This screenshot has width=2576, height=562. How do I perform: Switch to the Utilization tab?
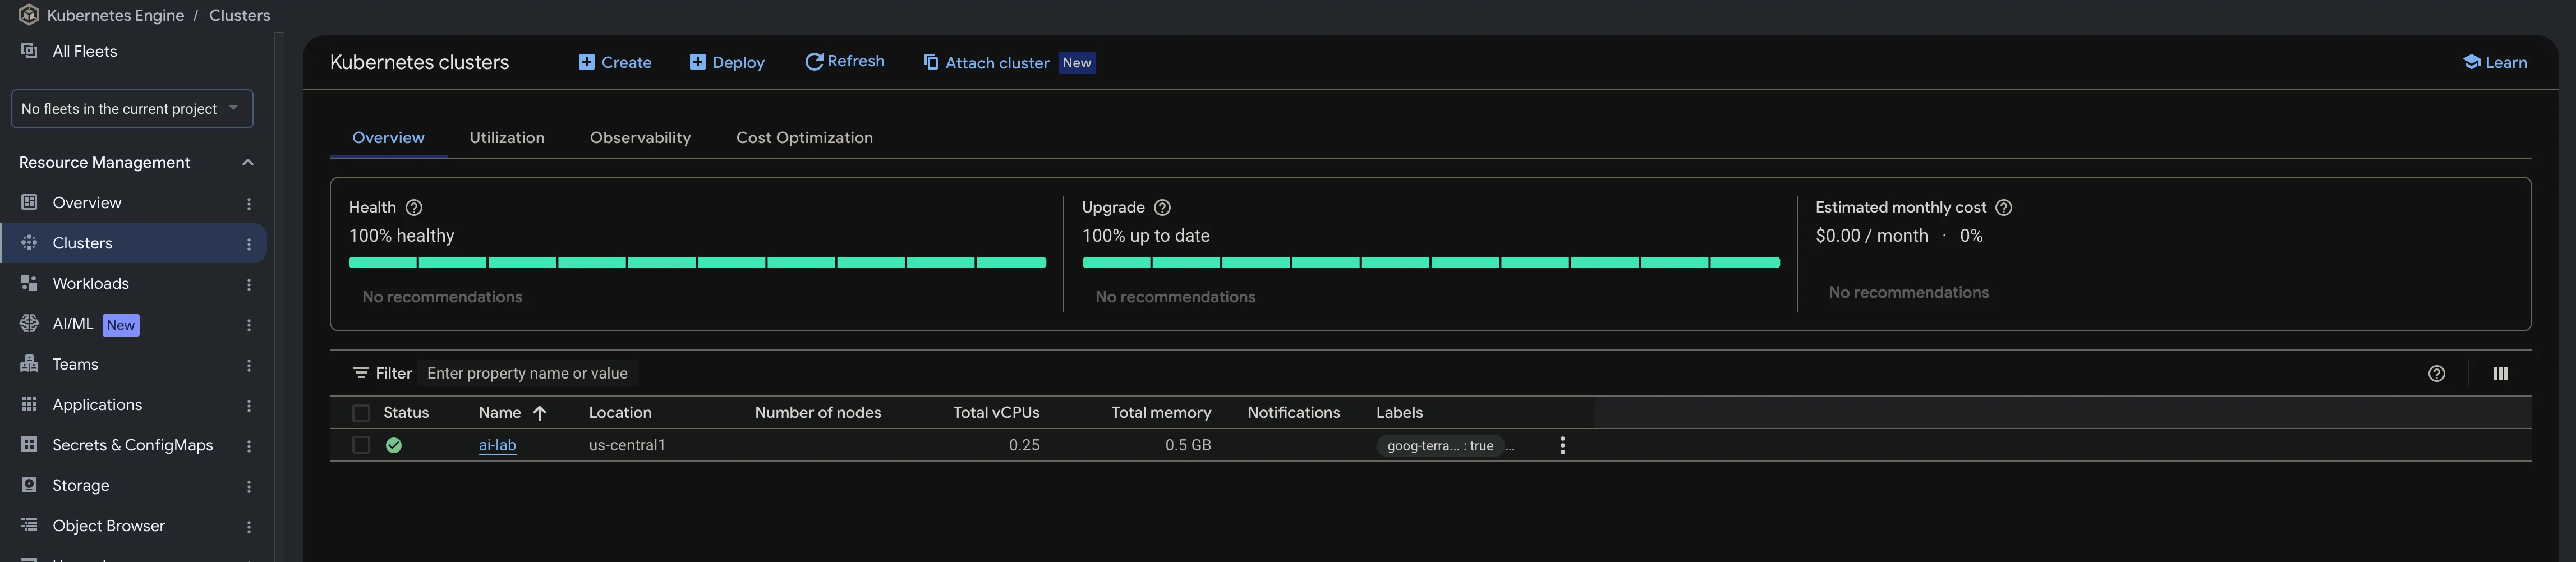pyautogui.click(x=507, y=138)
